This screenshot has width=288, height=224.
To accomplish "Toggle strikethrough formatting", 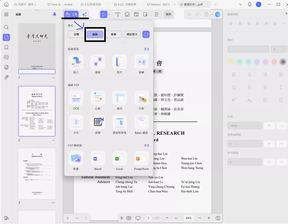I will (x=249, y=87).
